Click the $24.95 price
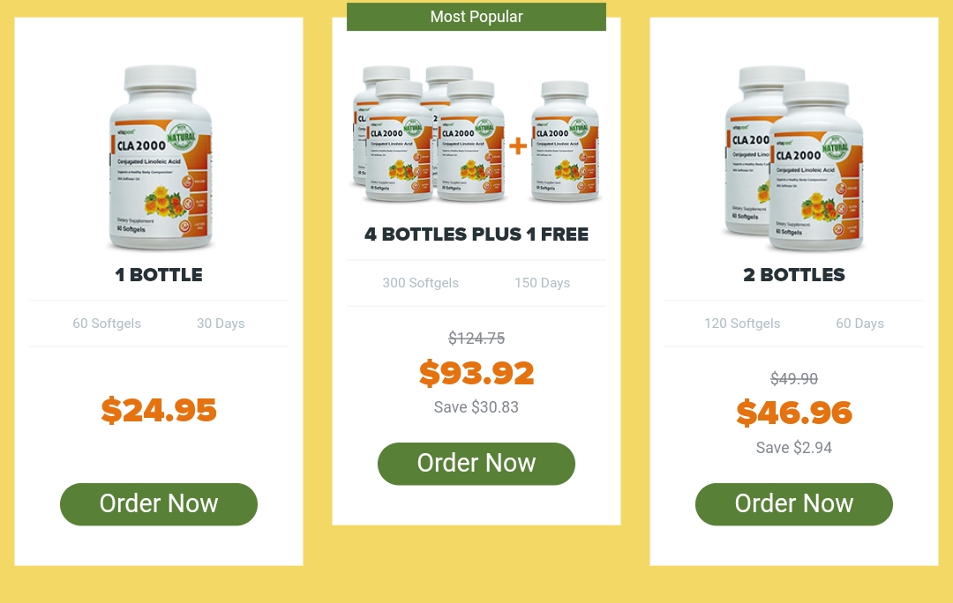 pos(159,410)
